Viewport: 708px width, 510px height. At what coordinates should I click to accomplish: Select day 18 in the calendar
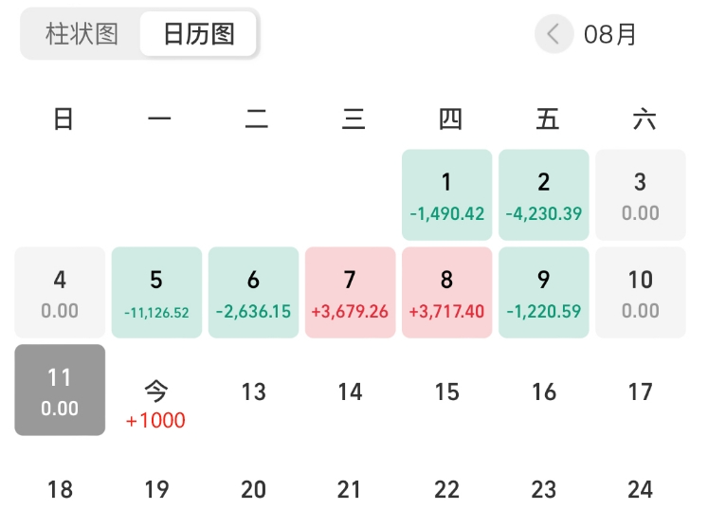pyautogui.click(x=60, y=489)
